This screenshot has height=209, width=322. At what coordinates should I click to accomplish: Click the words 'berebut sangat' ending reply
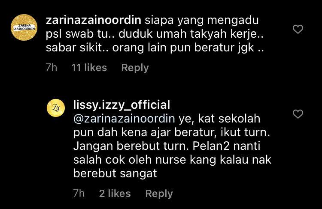pyautogui.click(x=115, y=173)
